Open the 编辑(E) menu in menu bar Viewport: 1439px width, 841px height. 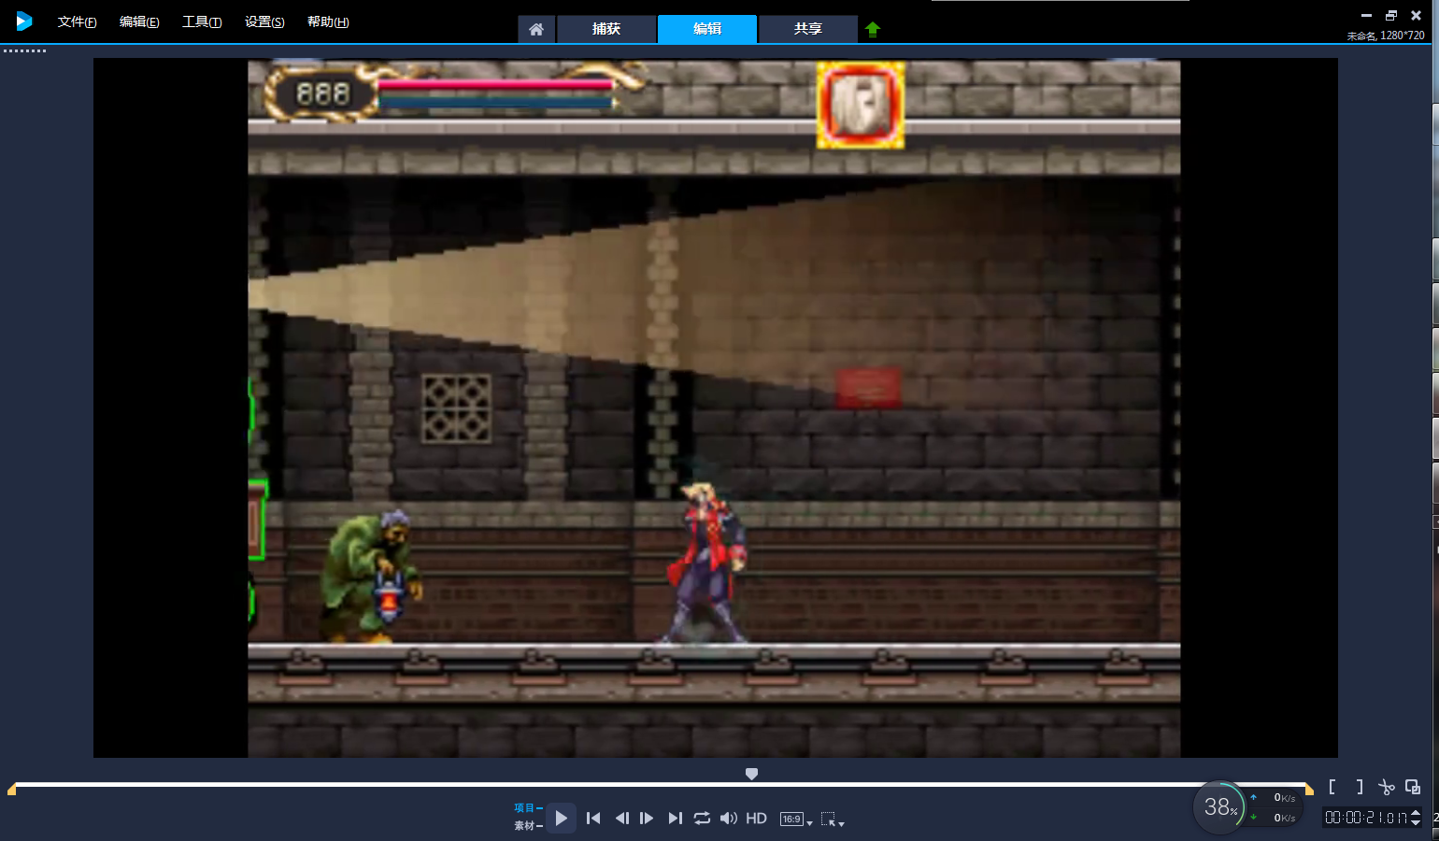pos(139,21)
